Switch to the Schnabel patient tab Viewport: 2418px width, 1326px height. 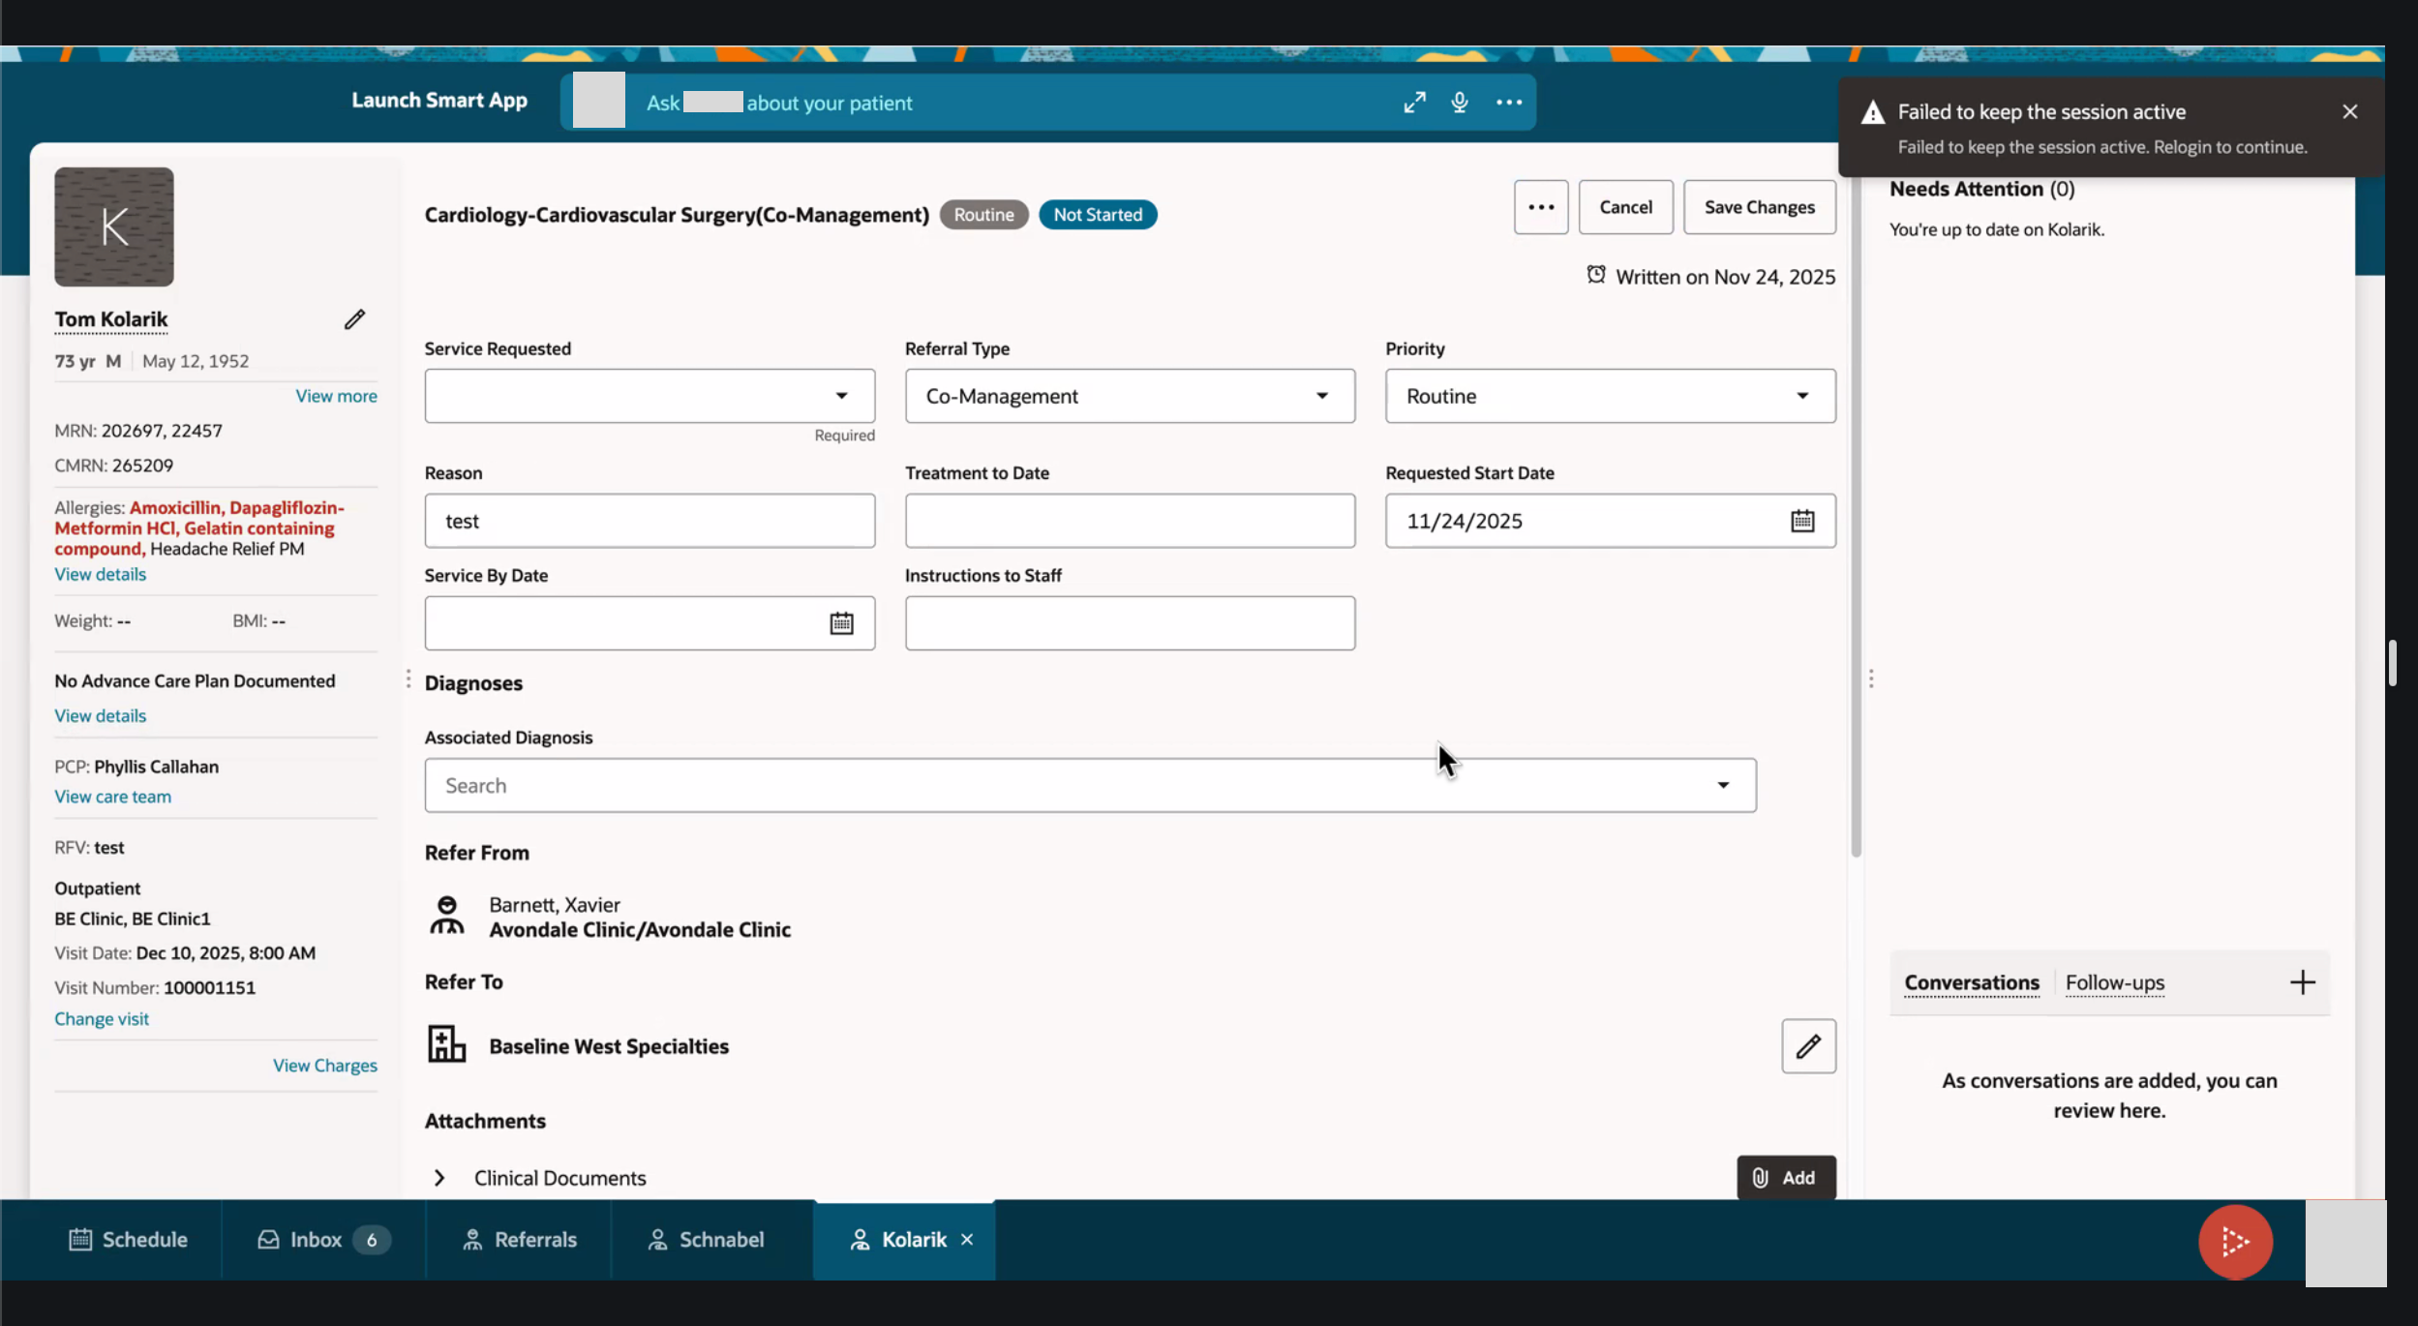(705, 1240)
